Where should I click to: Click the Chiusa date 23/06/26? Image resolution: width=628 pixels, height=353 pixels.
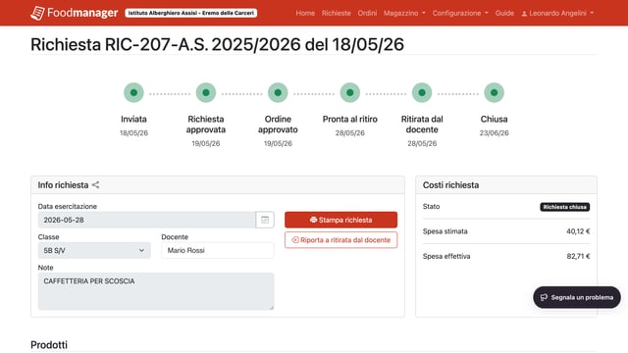[x=495, y=133]
